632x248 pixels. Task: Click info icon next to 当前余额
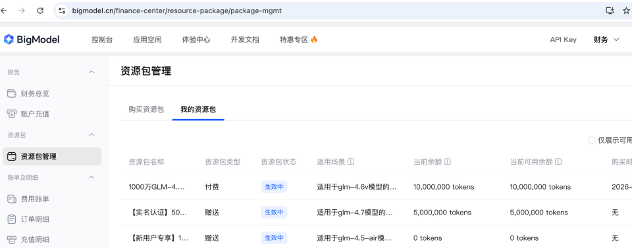tap(448, 161)
